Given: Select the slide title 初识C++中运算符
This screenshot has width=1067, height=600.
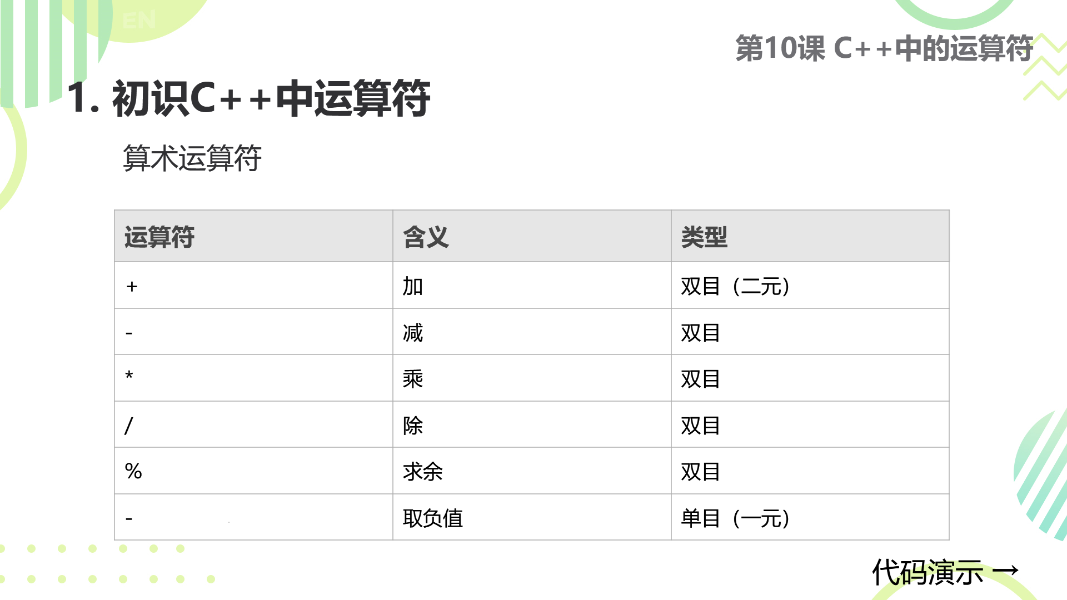Looking at the screenshot, I should click(x=248, y=98).
